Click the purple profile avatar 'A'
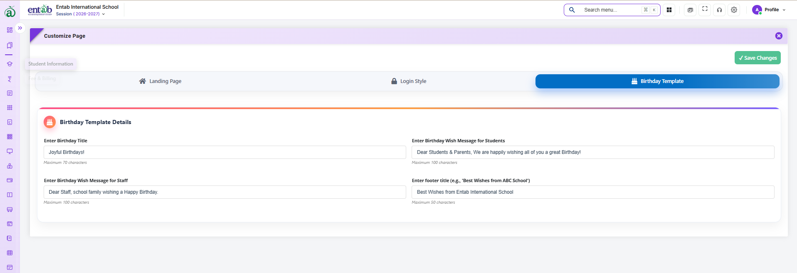This screenshot has width=797, height=273. coord(757,10)
